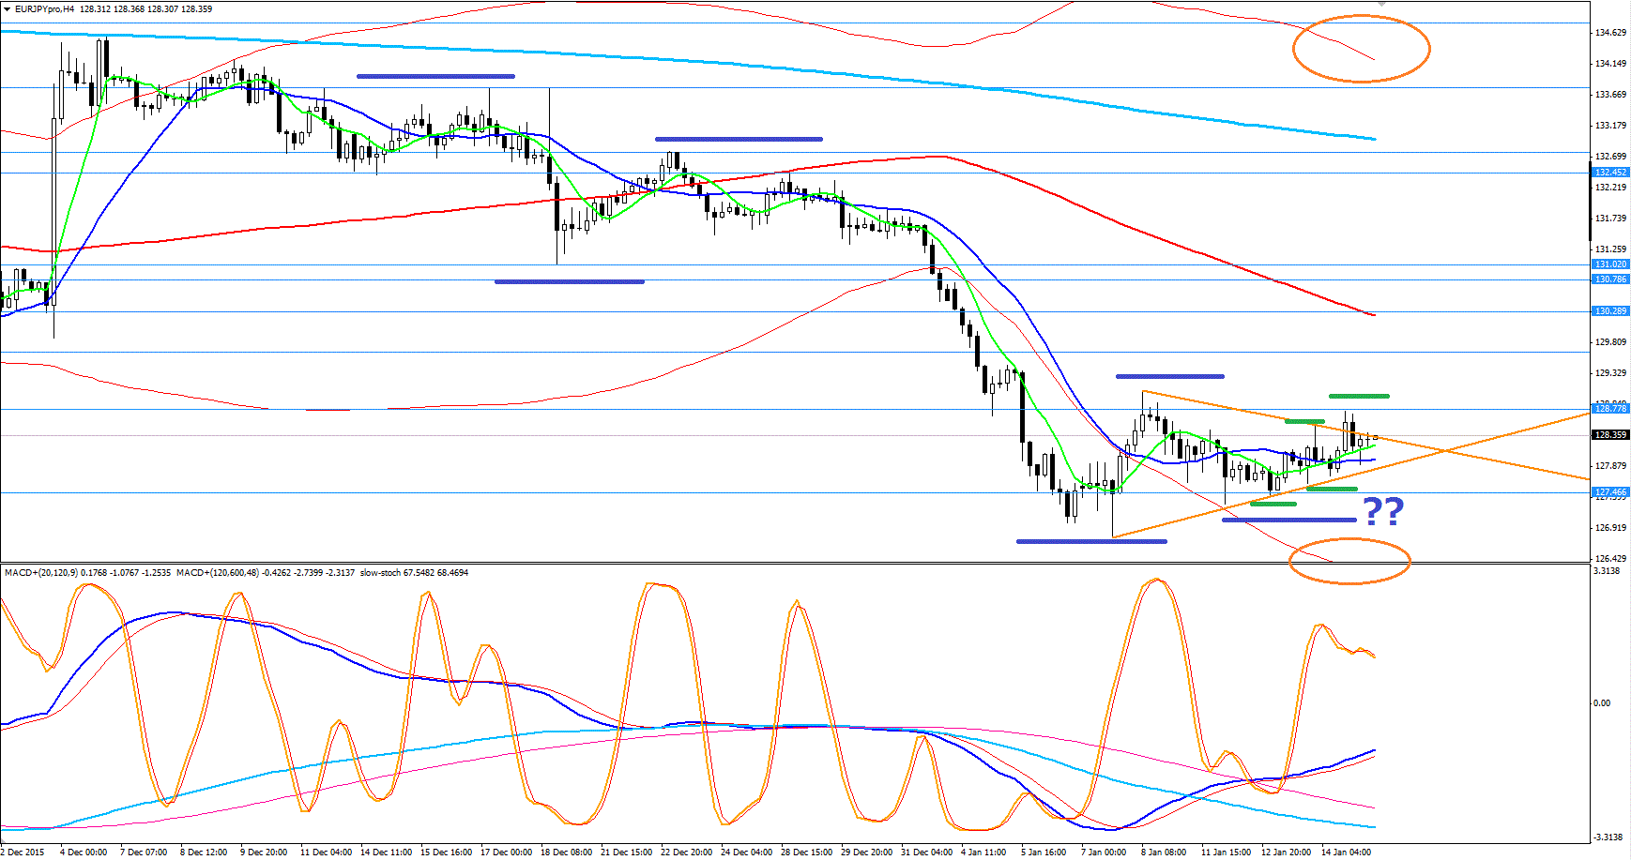Click the 2 Dec 2015 date label
1631x860 pixels.
point(23,852)
